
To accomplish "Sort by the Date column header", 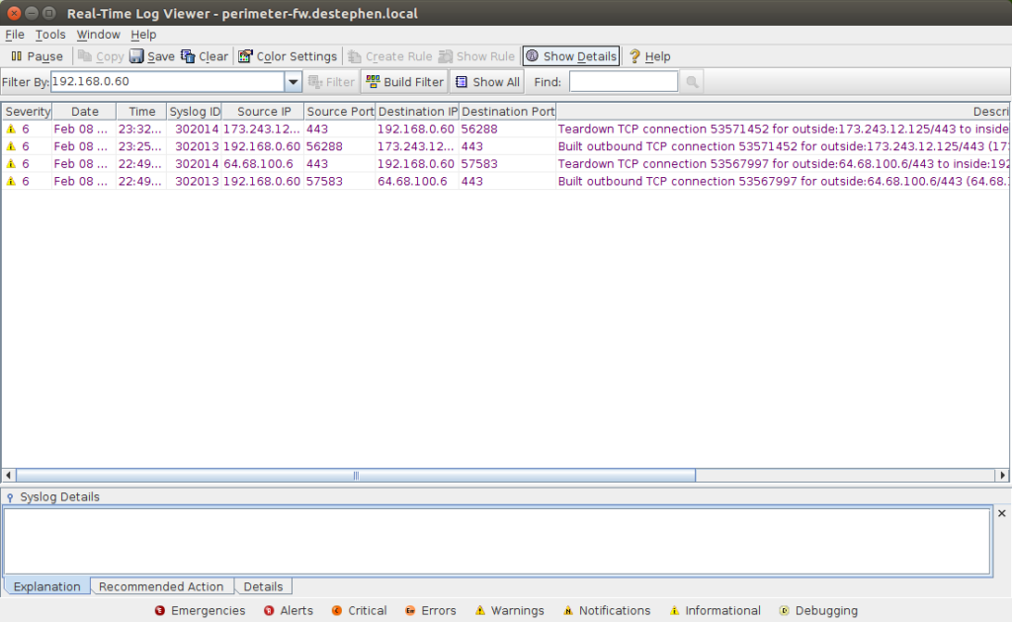I will pos(84,111).
